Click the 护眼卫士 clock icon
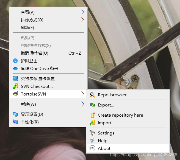 pos(15,61)
